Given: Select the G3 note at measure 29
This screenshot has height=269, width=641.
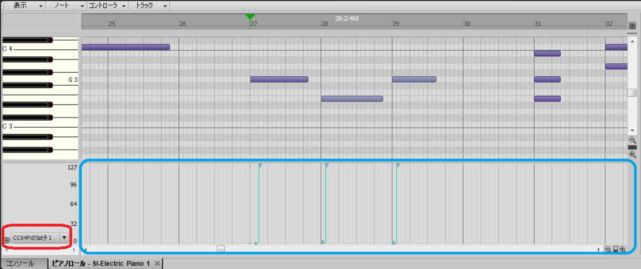Looking at the screenshot, I should [414, 79].
